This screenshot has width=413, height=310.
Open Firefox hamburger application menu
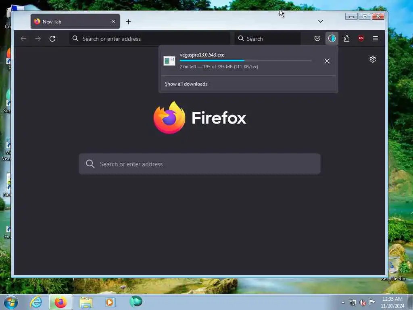pyautogui.click(x=375, y=38)
